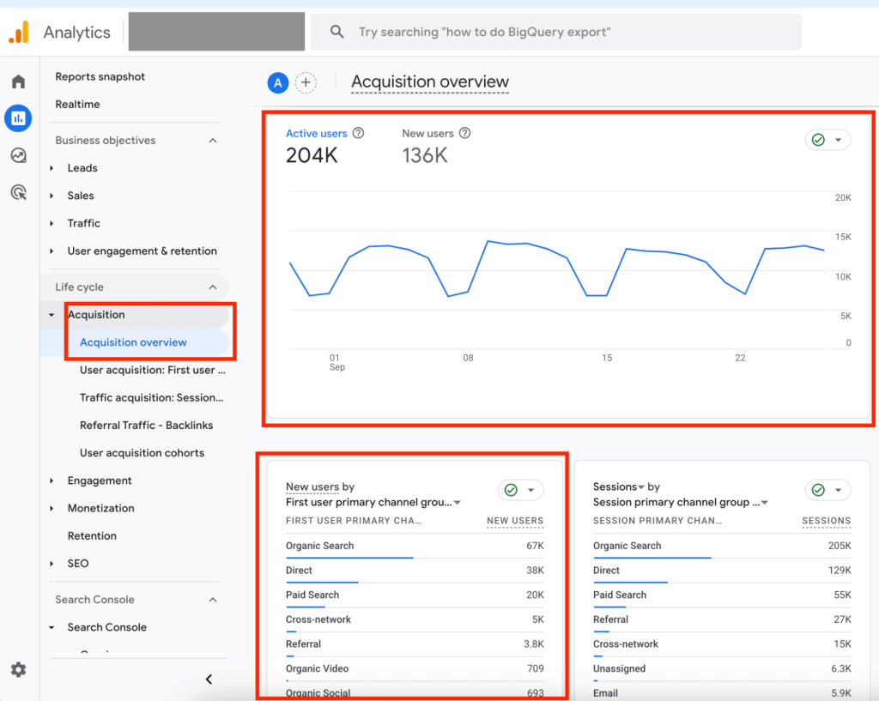879x701 pixels.
Task: Collapse the navigation sidebar
Action: coord(208,678)
